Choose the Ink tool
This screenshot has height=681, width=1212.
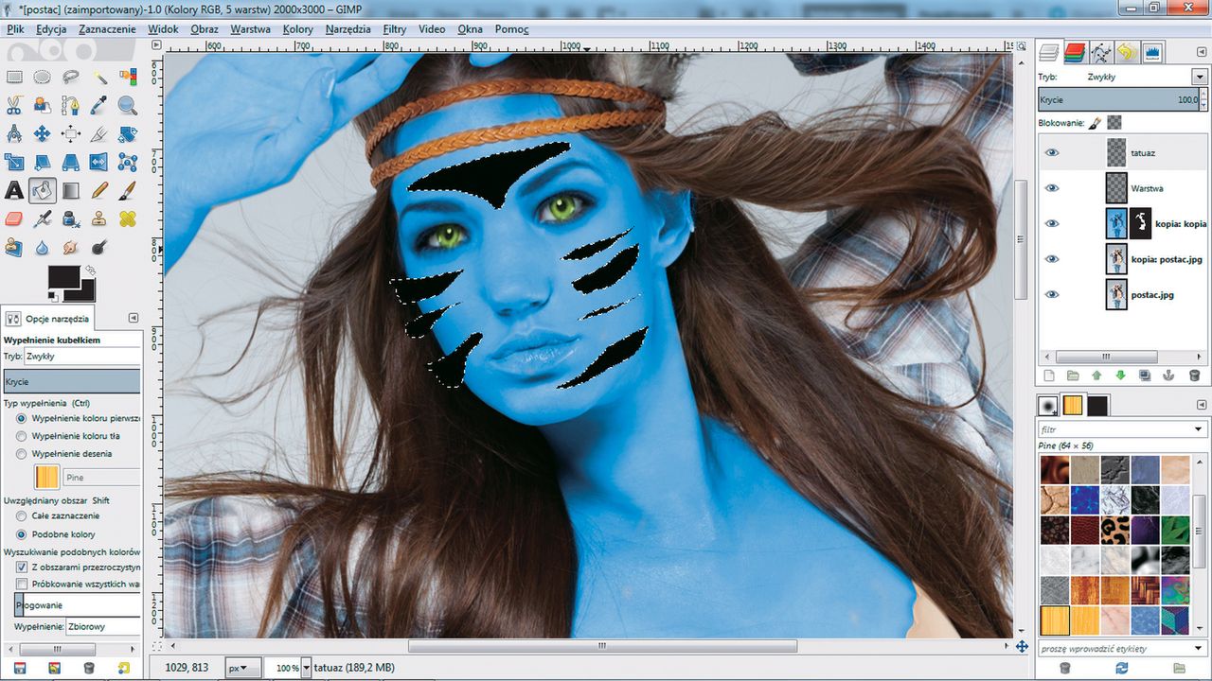(x=71, y=219)
